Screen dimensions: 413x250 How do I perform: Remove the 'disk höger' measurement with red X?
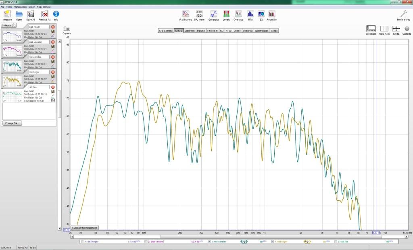tap(53, 27)
